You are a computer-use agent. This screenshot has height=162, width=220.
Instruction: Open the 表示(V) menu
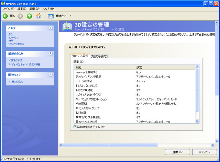[x=34, y=9]
